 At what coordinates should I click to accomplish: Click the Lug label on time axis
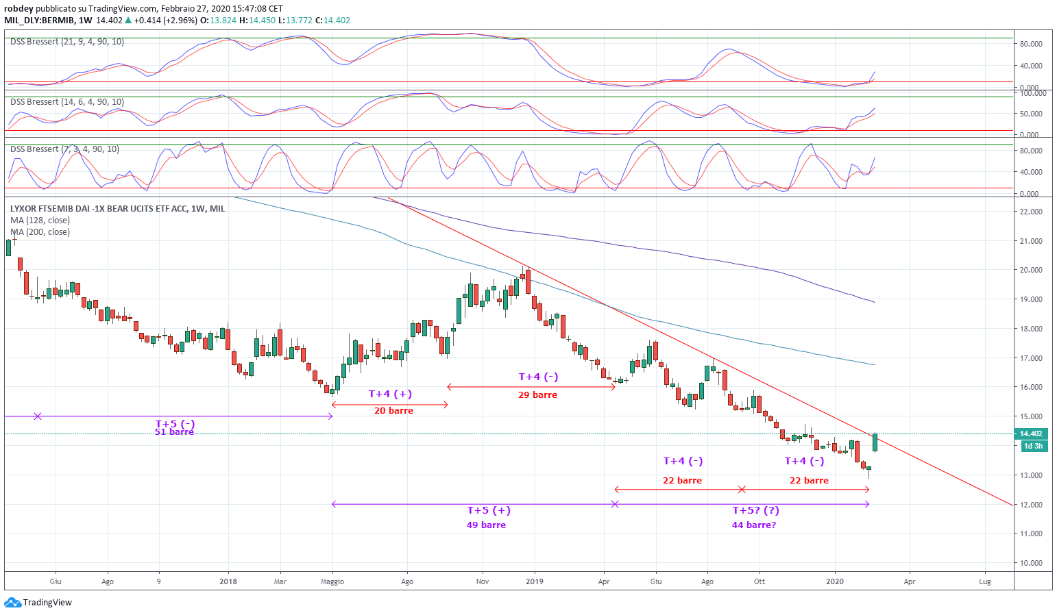click(x=985, y=581)
